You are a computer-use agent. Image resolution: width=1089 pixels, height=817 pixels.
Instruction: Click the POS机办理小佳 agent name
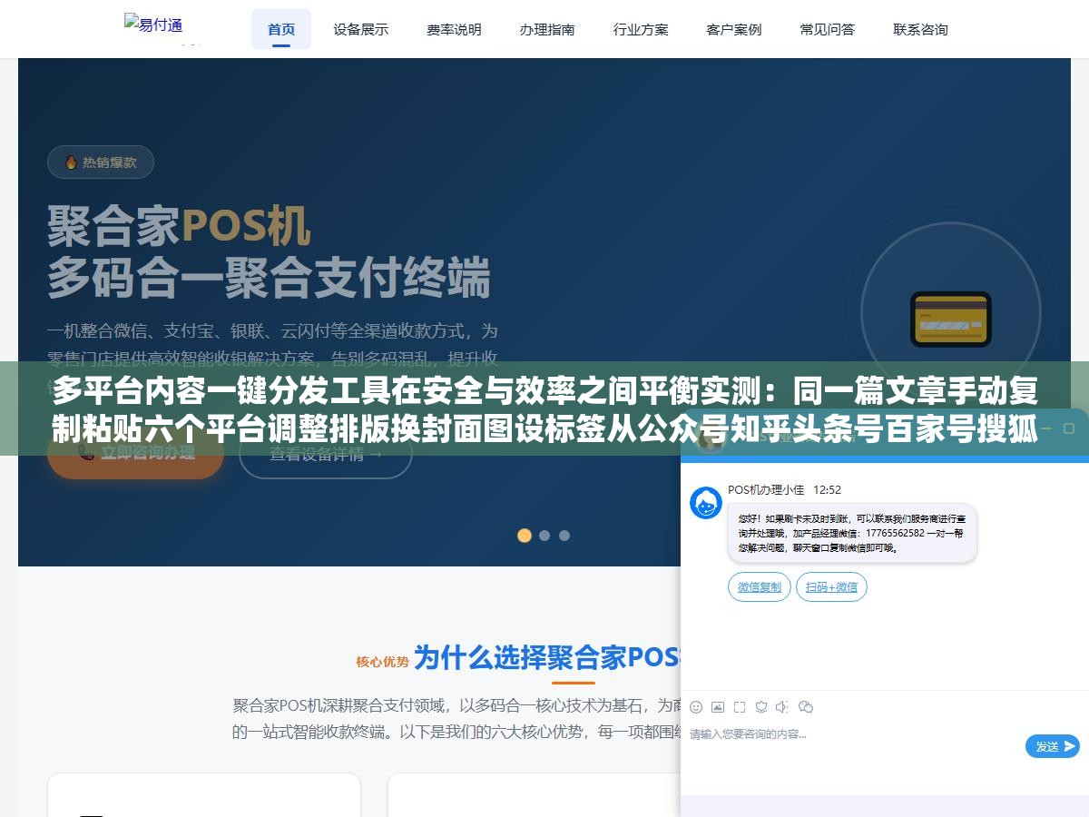(766, 490)
